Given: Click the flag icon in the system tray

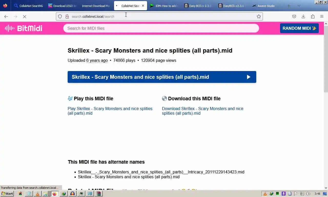Looking at the screenshot, I should coord(296,194).
